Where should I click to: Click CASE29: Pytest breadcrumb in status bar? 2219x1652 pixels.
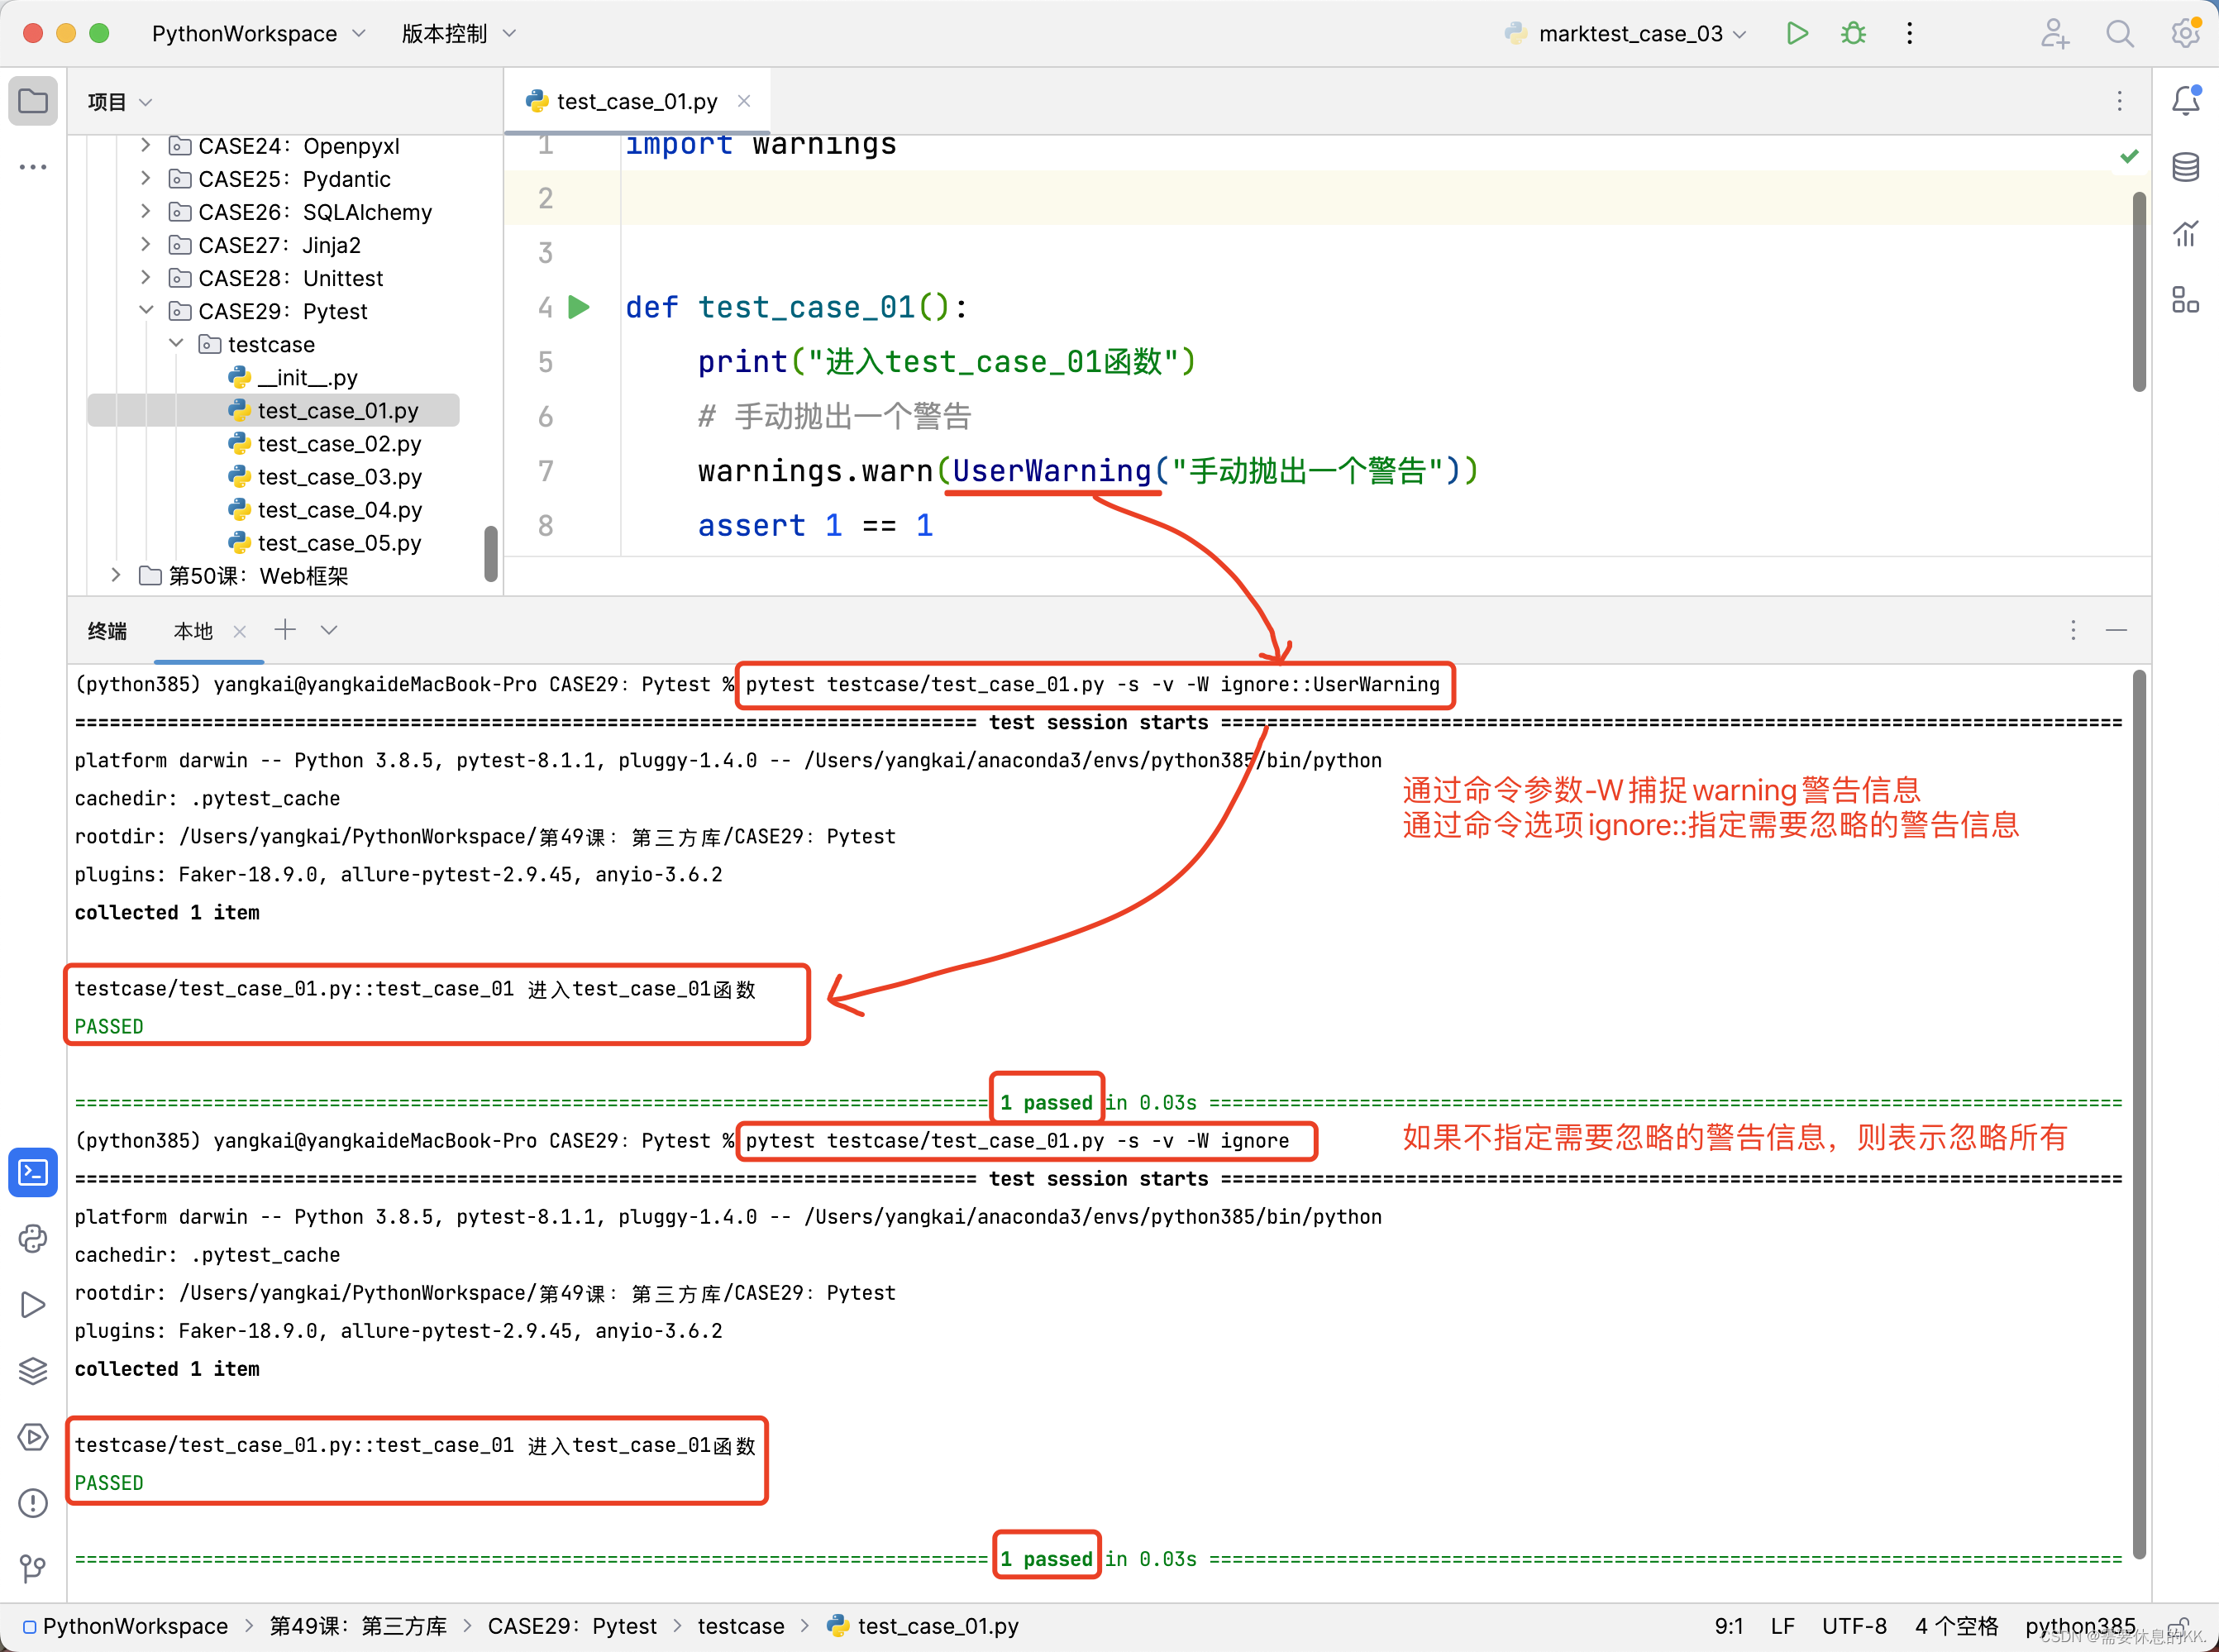click(572, 1626)
